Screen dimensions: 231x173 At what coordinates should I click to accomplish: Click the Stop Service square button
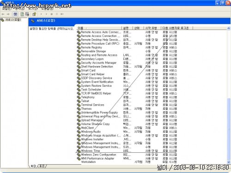(x=52, y=14)
